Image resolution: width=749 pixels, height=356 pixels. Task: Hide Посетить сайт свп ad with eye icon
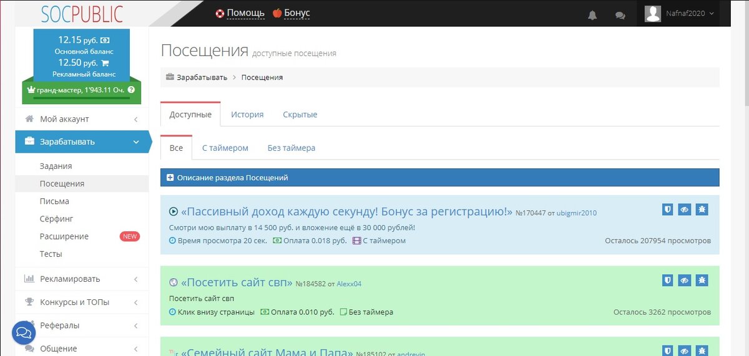[685, 281]
